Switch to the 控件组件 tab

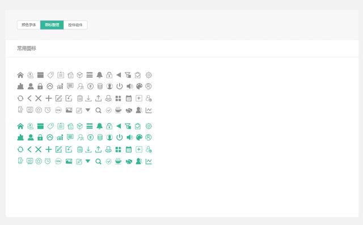pos(75,25)
